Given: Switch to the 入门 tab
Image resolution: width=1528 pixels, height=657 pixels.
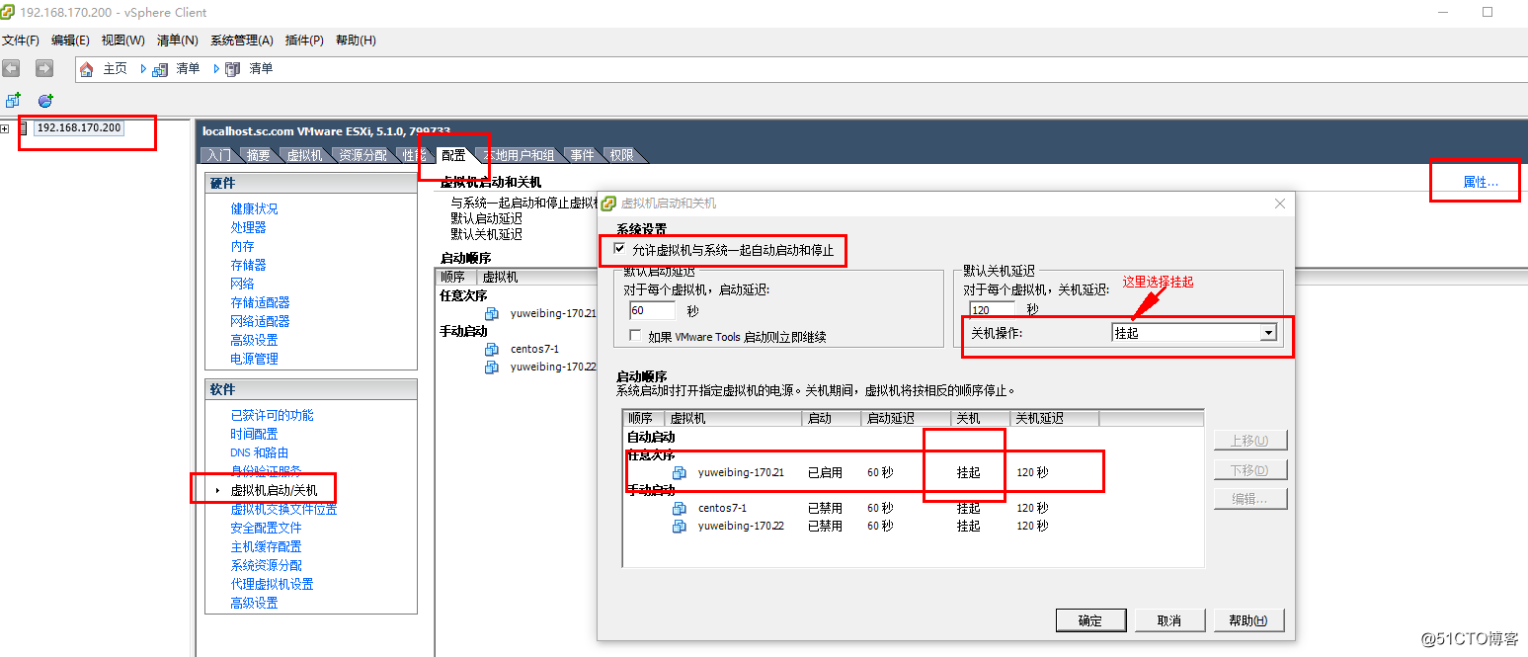Looking at the screenshot, I should point(219,155).
